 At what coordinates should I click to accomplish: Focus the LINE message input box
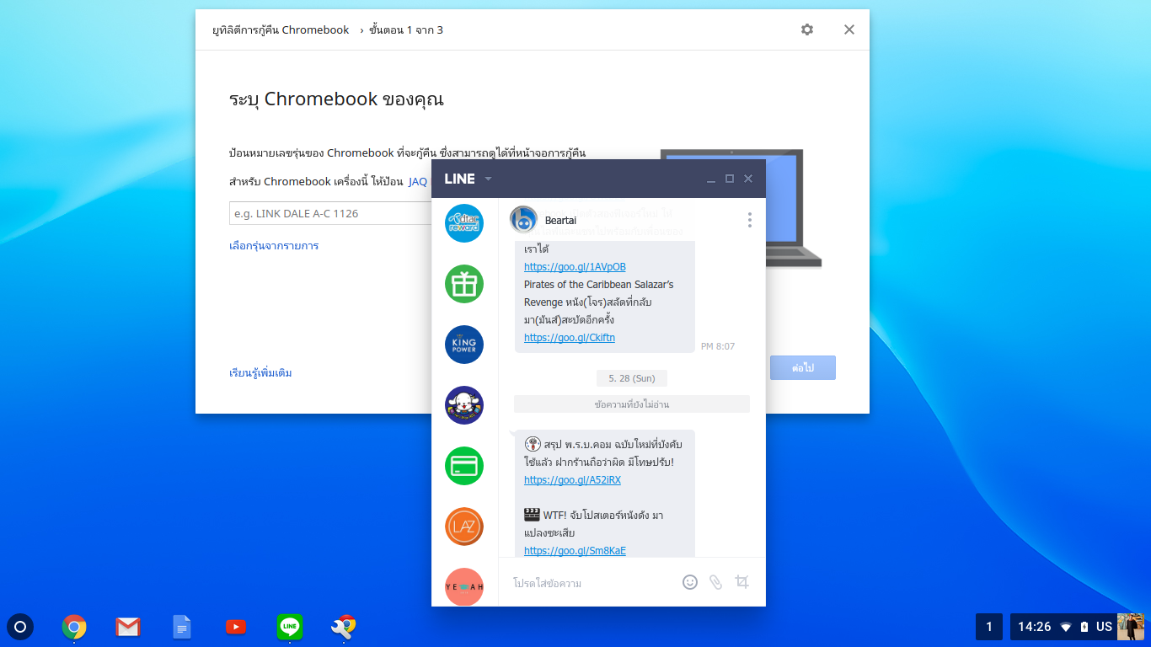[590, 583]
